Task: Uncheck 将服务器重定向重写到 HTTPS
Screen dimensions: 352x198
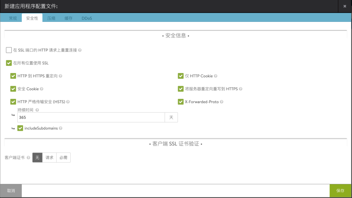Action: (181, 89)
